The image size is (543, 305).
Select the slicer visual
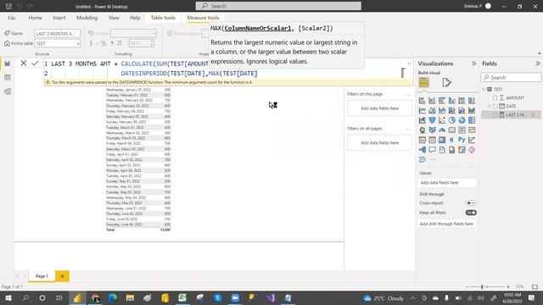[423, 140]
